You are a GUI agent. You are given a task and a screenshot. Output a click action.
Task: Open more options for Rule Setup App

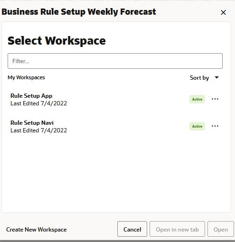[215, 99]
